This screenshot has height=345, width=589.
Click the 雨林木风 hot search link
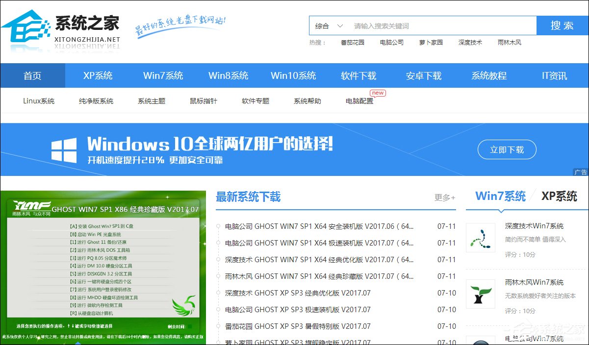click(x=508, y=43)
